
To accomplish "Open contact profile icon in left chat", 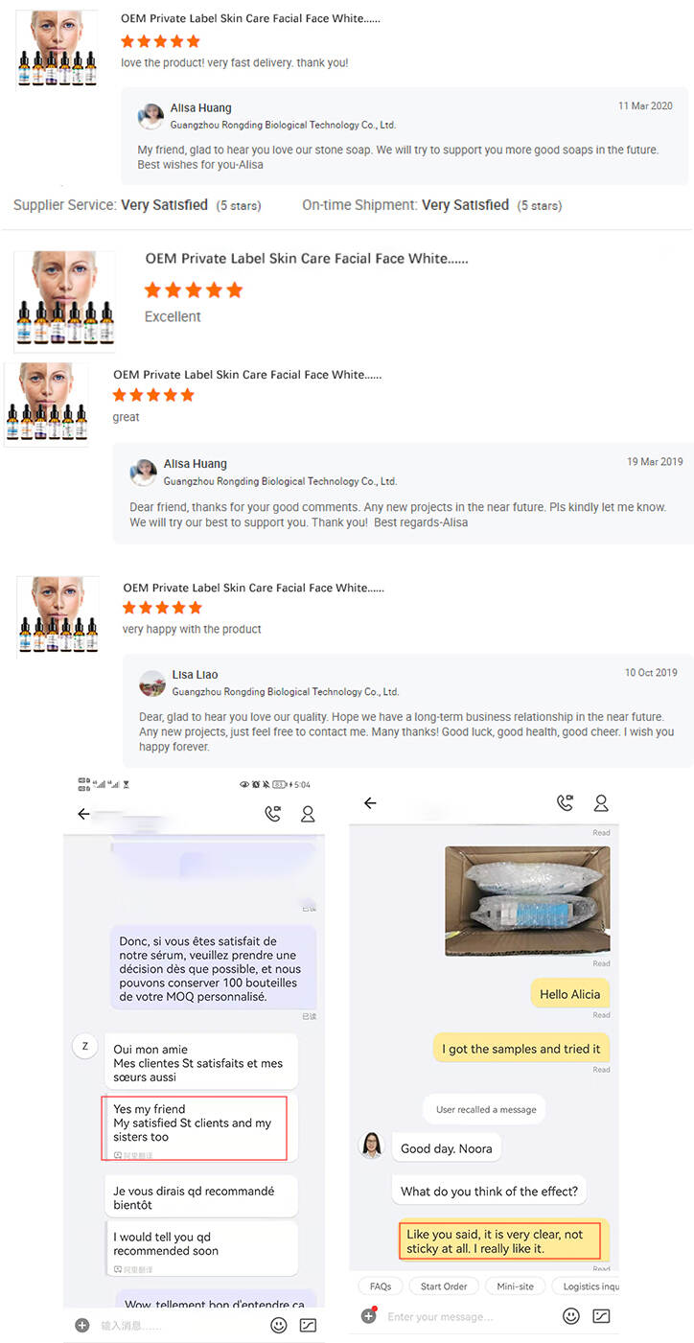I will point(308,814).
